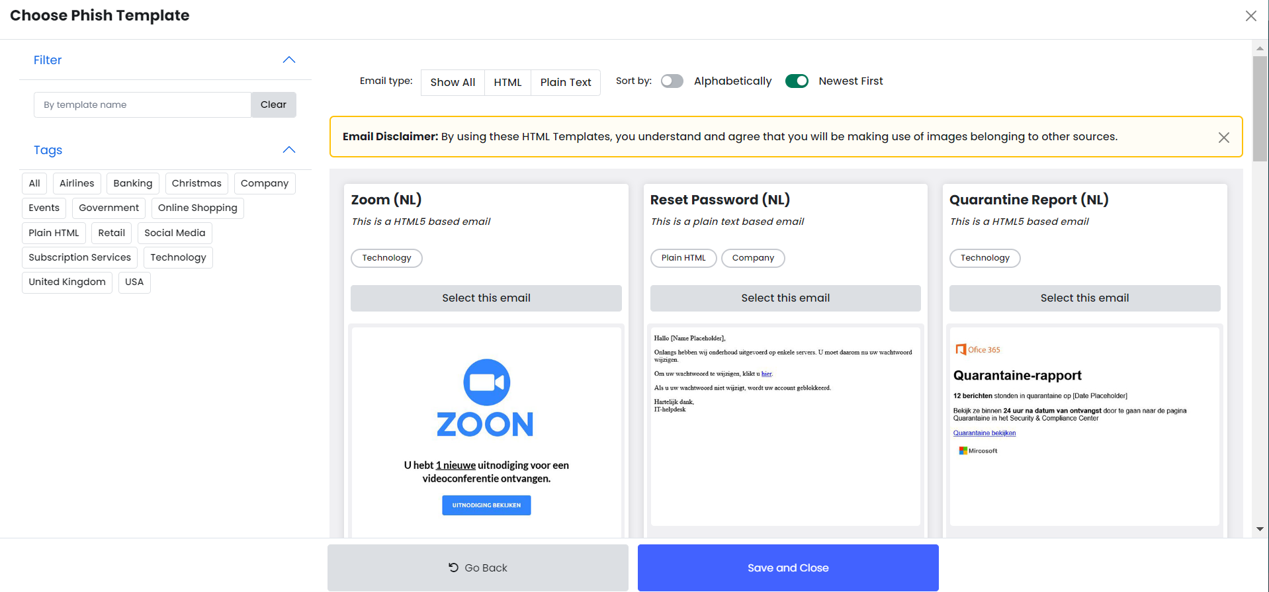Show All email types
Viewport: 1269px width, 592px height.
tap(453, 82)
